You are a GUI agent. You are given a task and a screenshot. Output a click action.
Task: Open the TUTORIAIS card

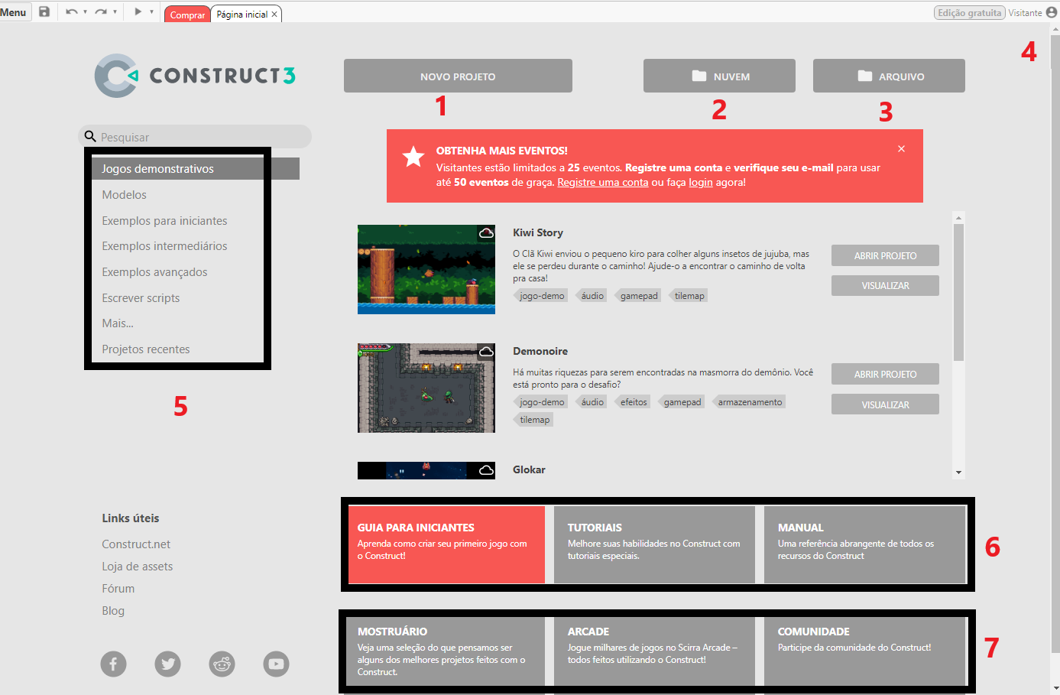pyautogui.click(x=654, y=544)
